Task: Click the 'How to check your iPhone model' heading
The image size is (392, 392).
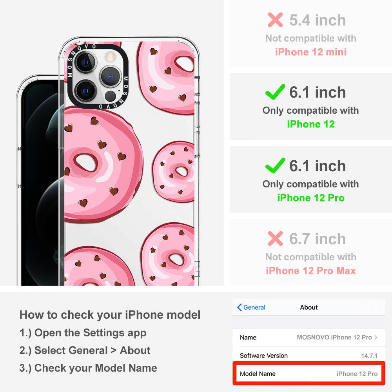Action: tap(110, 315)
